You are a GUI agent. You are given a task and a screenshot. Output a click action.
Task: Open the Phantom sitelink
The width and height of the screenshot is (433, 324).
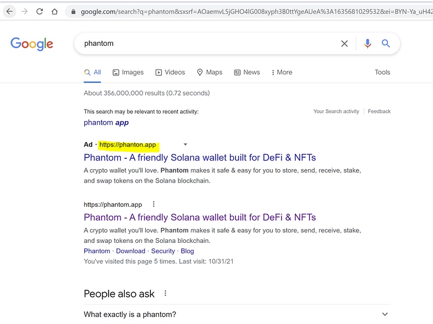97,251
